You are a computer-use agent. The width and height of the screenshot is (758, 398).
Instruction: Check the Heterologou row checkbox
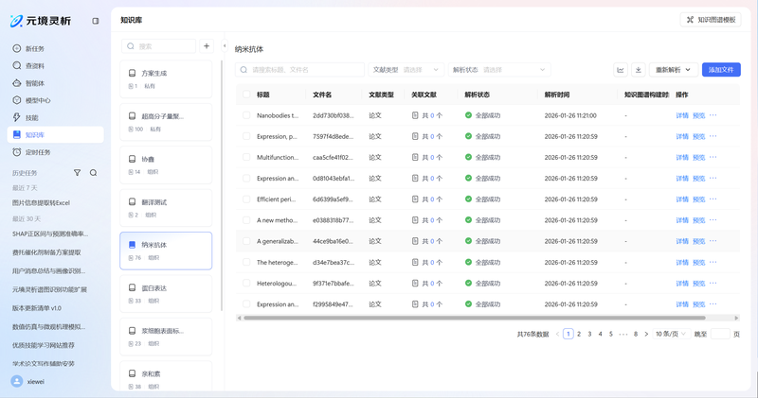click(x=246, y=284)
